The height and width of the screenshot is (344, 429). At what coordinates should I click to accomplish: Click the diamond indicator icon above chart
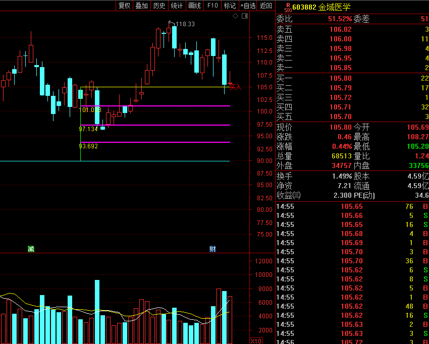tap(235, 16)
